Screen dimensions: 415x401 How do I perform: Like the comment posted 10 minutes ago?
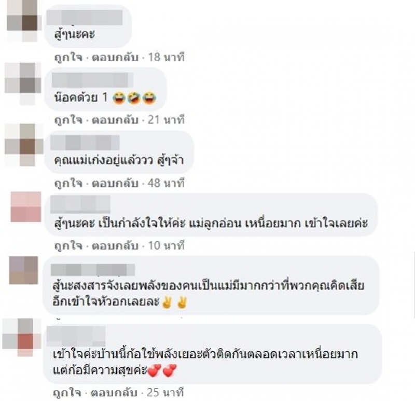click(68, 245)
